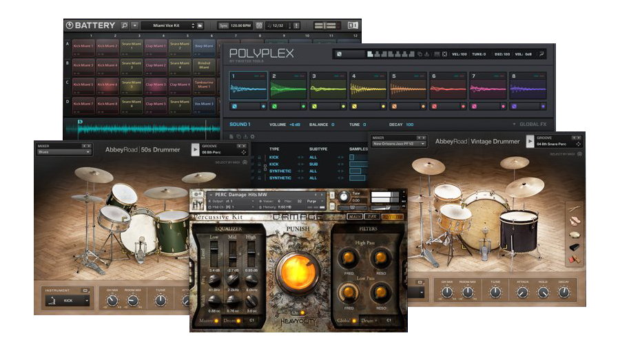Randomize Polyplex sound 8 with its purple dice
Image resolution: width=620 pixels, height=351 pixels.
(514, 106)
